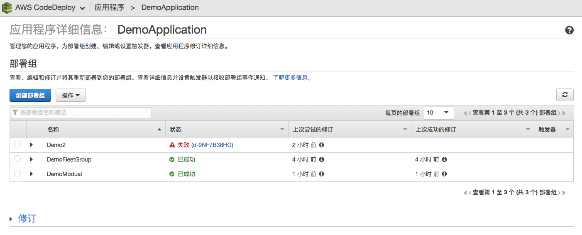Go to first page using bottom pagination arrows

(466, 193)
